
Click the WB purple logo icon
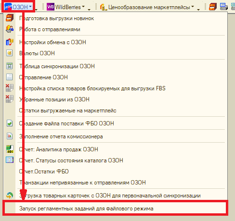(x=51, y=7)
